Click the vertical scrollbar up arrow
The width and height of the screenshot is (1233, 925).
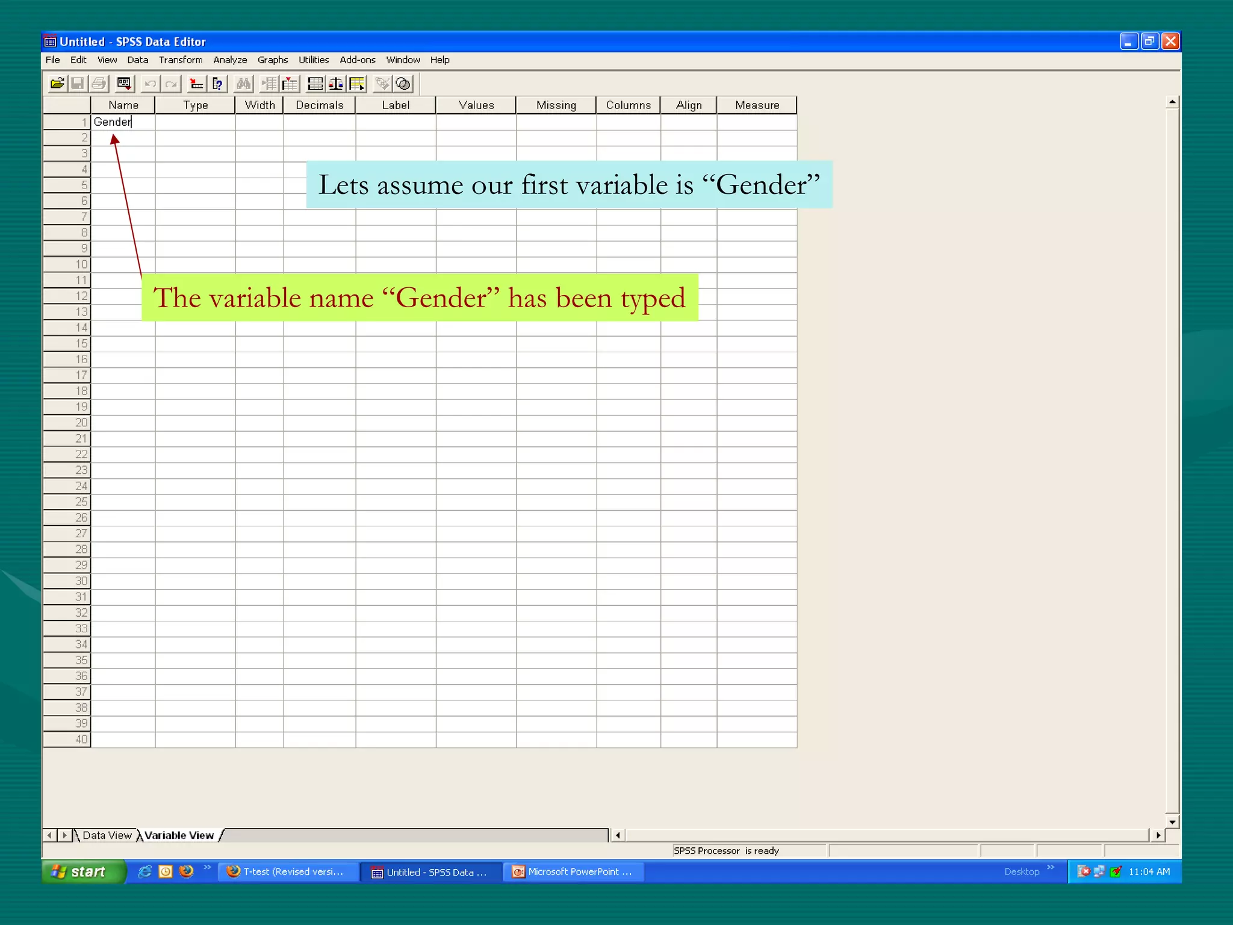click(x=1172, y=102)
